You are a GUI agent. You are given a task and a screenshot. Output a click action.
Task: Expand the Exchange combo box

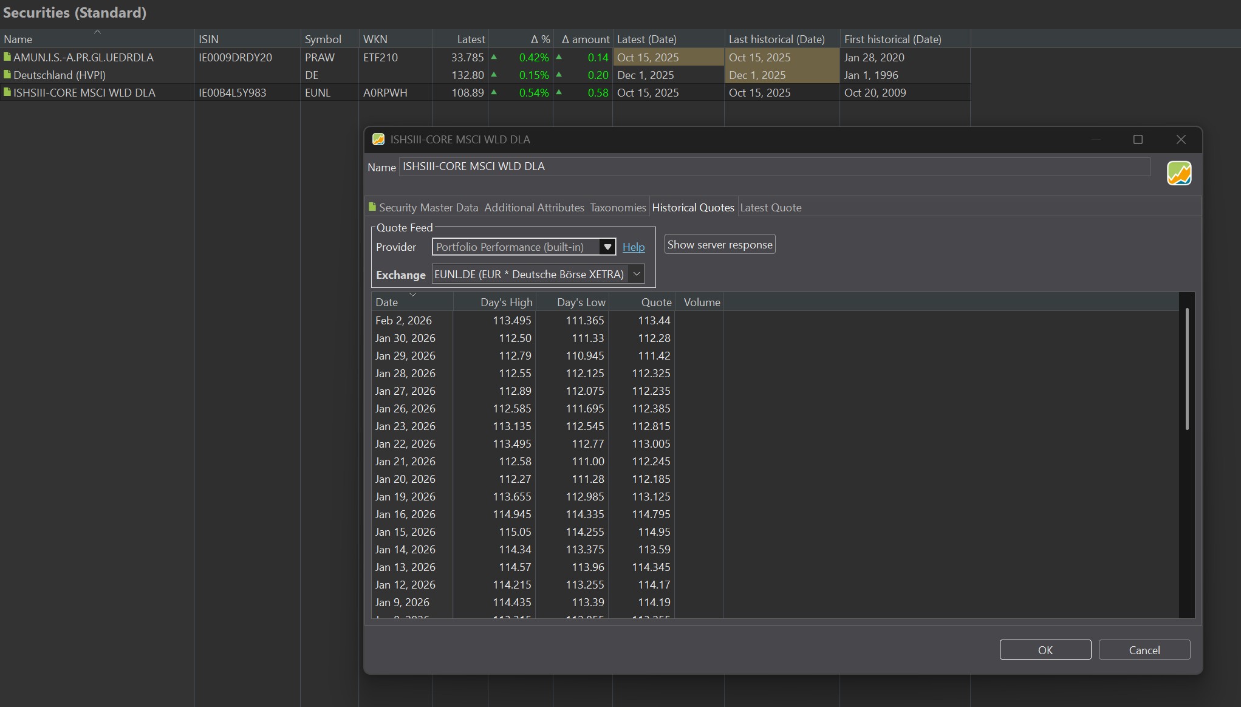636,274
